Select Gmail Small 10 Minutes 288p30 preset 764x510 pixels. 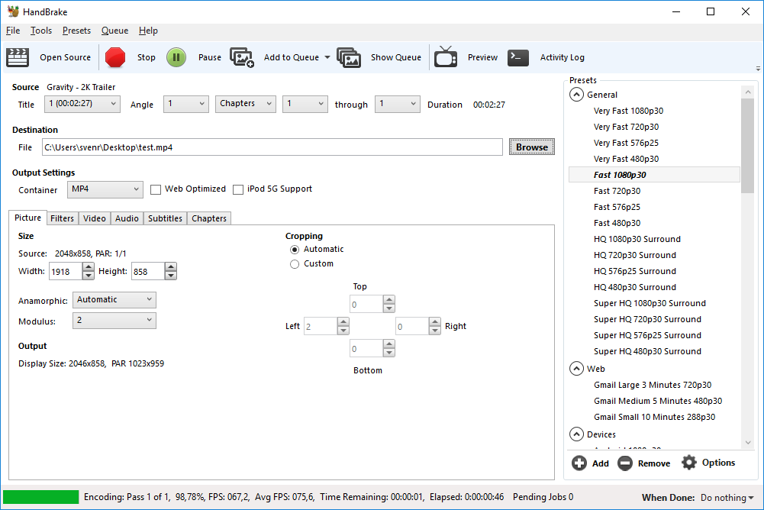[x=654, y=417]
